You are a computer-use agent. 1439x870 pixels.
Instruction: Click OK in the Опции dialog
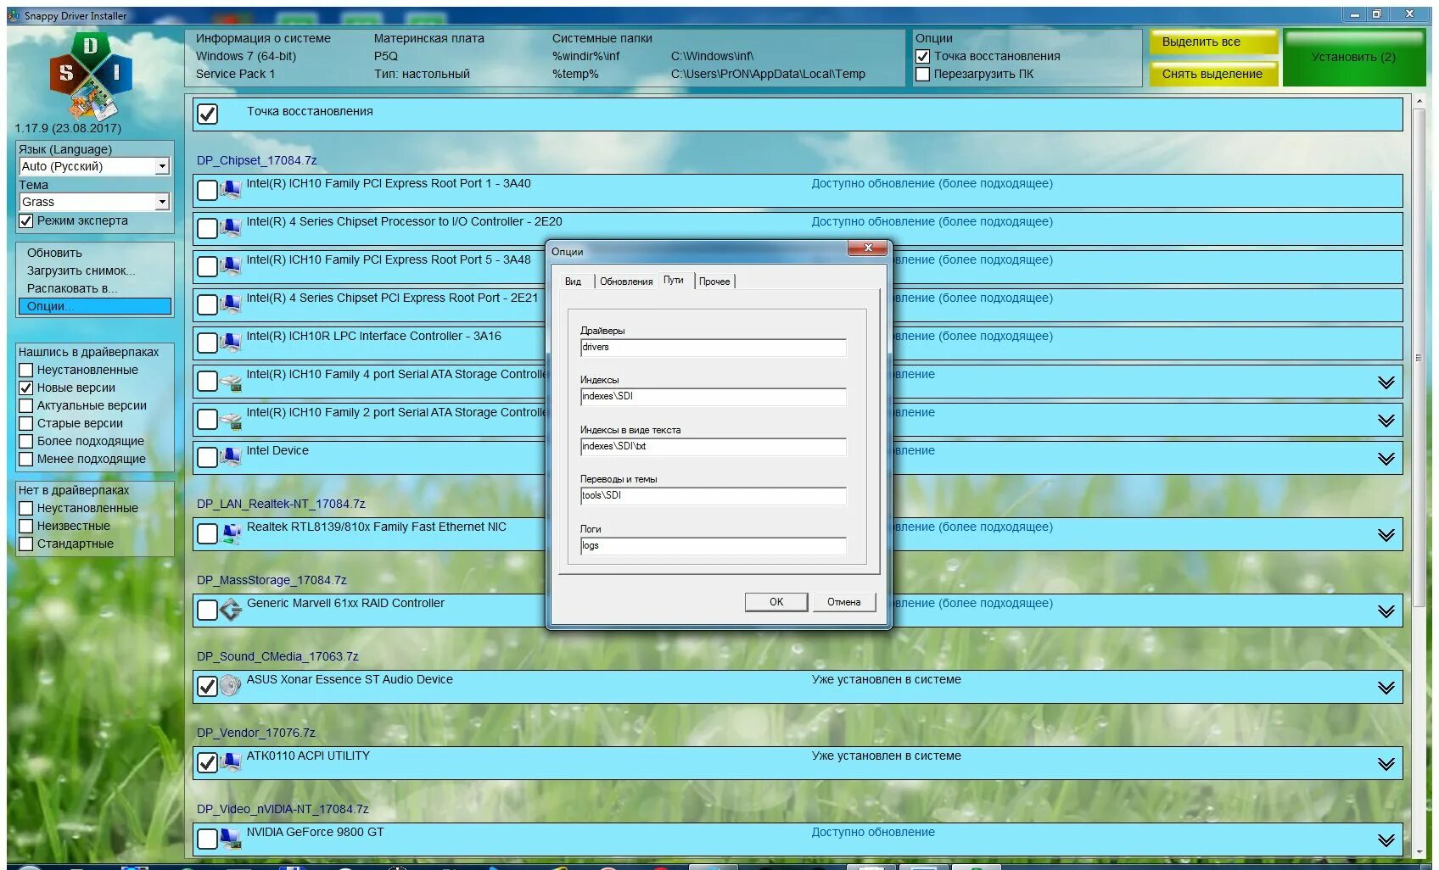(775, 601)
